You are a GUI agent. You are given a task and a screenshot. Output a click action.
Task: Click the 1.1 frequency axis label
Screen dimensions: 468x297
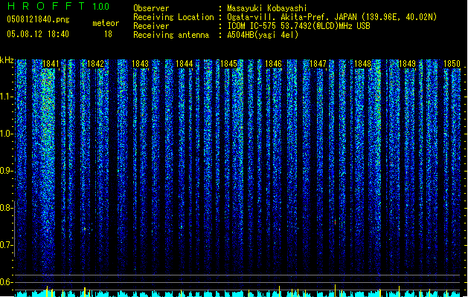[x=6, y=97]
